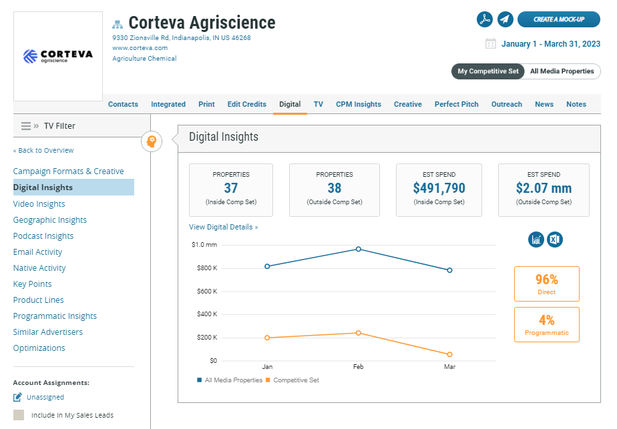
Task: Go Back to Overview
Action: 43,150
